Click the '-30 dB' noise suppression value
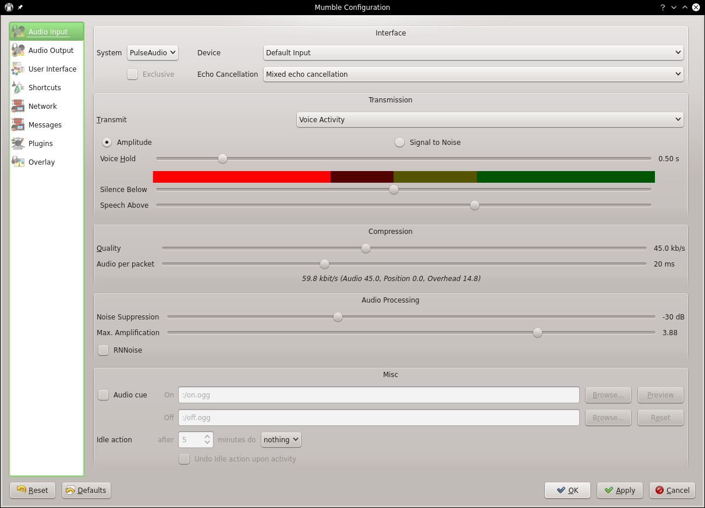 (674, 317)
